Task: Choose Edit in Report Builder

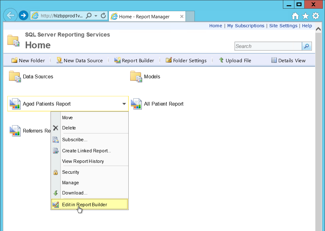Action: pos(90,204)
